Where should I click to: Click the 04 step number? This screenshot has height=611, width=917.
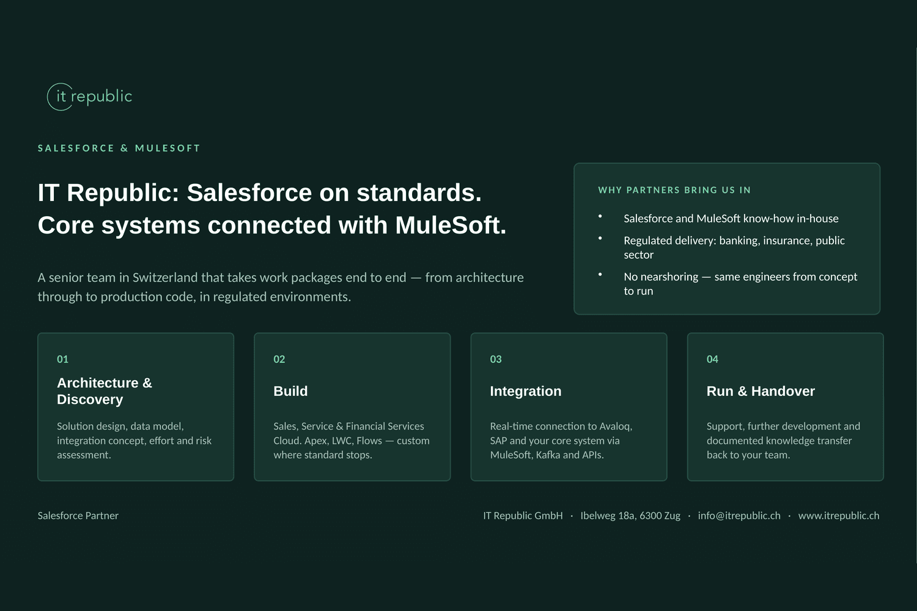pos(712,359)
